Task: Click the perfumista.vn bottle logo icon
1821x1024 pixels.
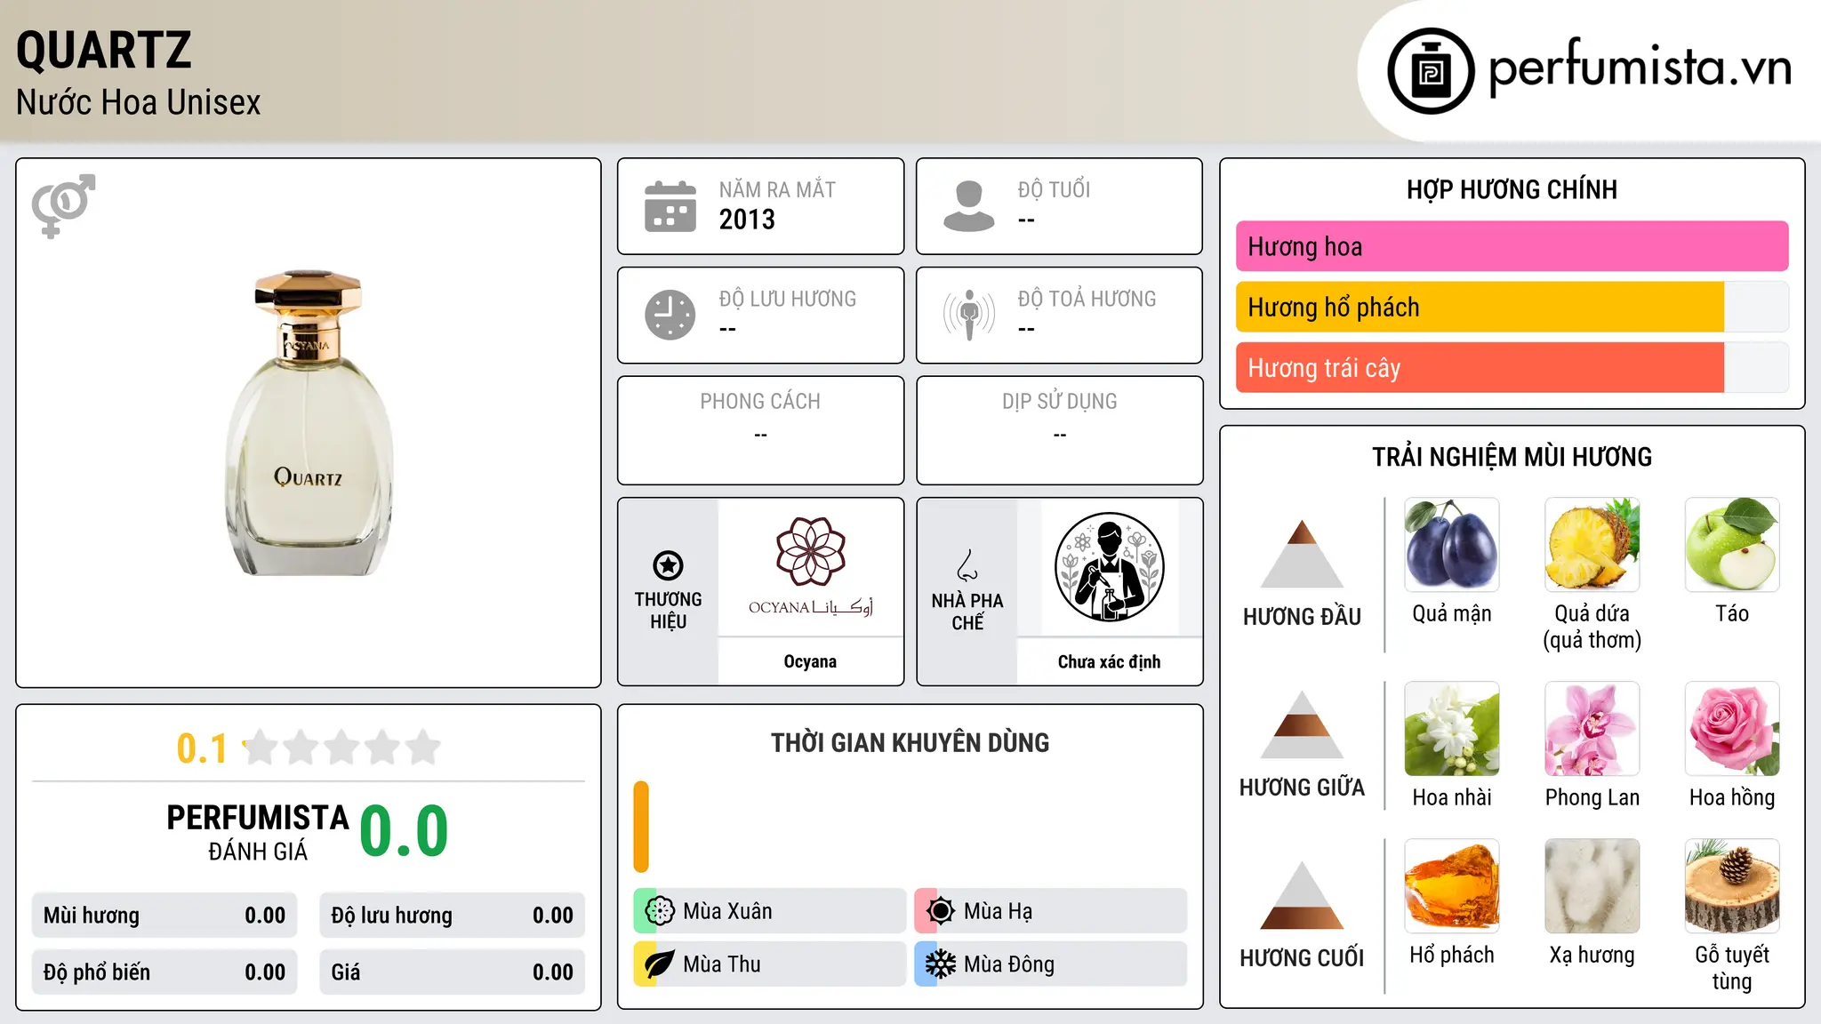Action: [x=1431, y=71]
